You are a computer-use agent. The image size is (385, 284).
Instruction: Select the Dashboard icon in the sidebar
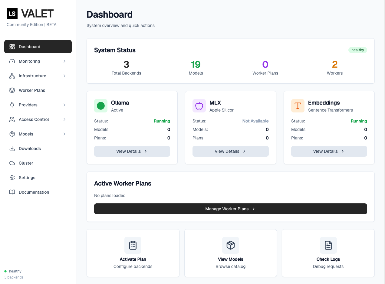(12, 47)
